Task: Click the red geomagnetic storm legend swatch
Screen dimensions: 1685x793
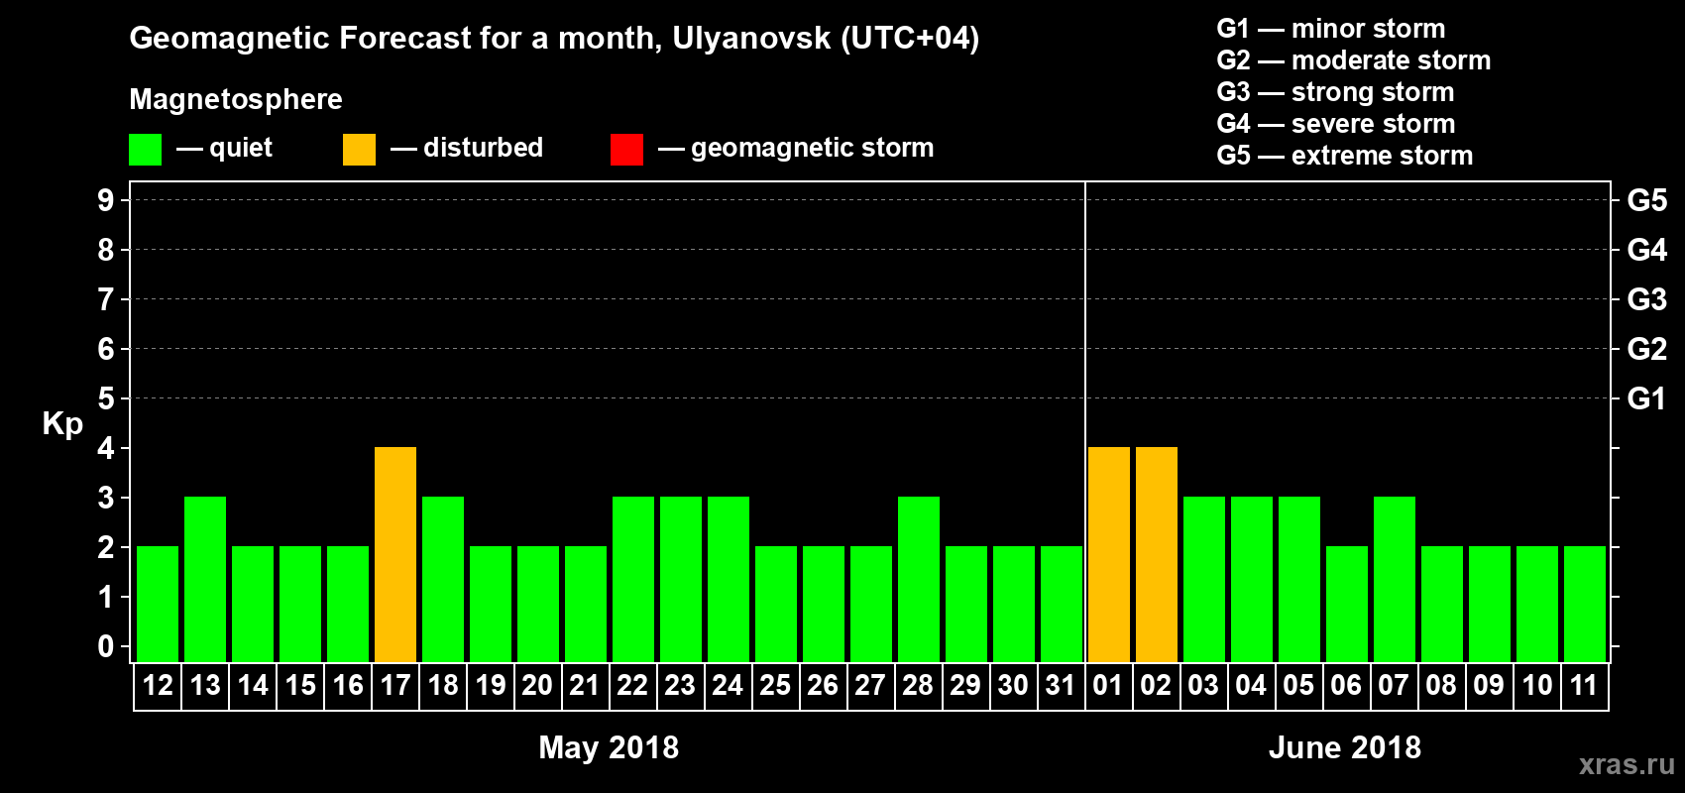Action: pyautogui.click(x=626, y=150)
